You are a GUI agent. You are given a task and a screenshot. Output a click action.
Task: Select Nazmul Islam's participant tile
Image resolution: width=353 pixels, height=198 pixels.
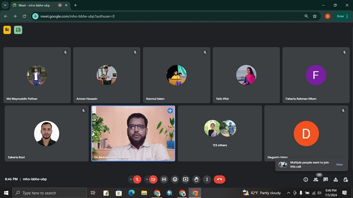pos(176,75)
